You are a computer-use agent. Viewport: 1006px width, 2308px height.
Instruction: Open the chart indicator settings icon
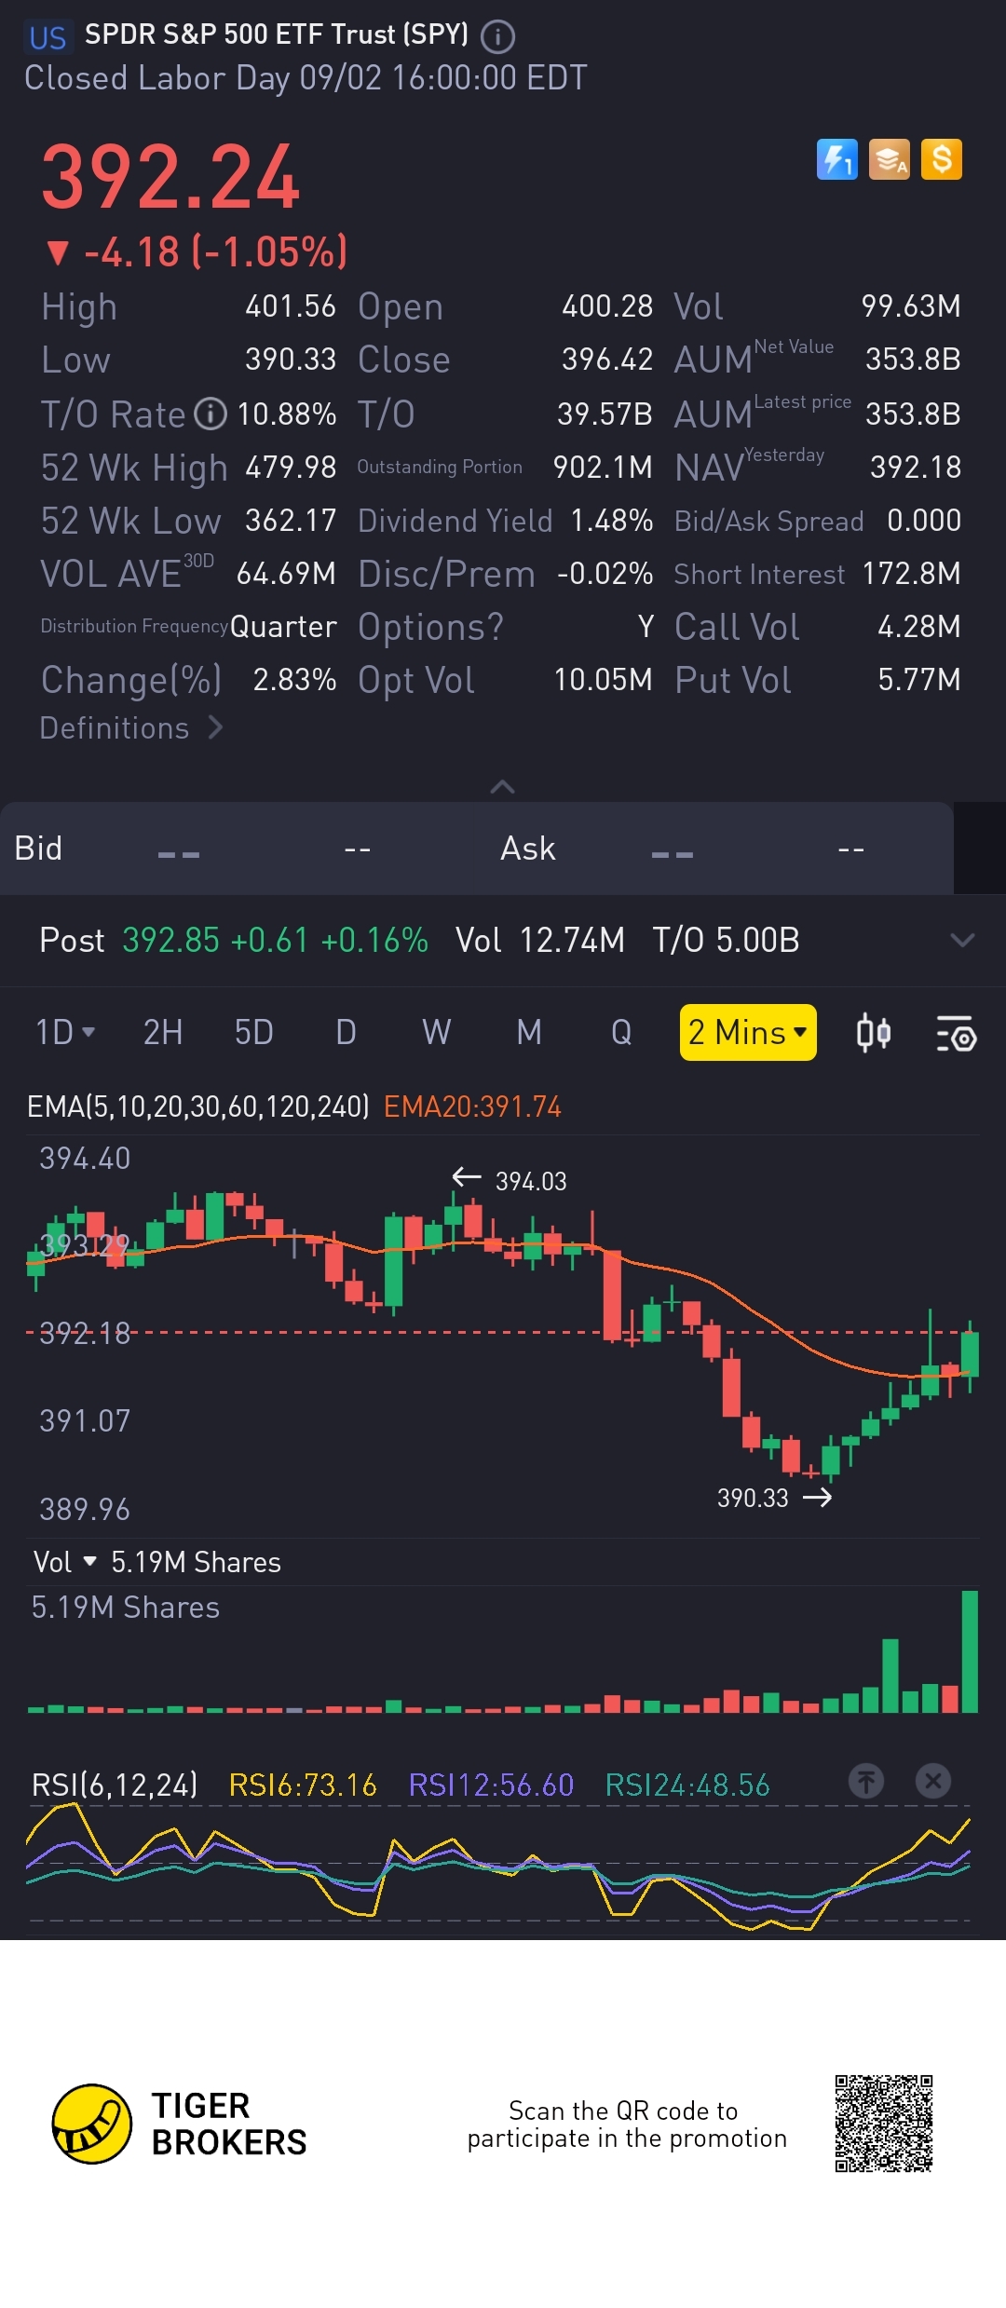(x=955, y=1033)
